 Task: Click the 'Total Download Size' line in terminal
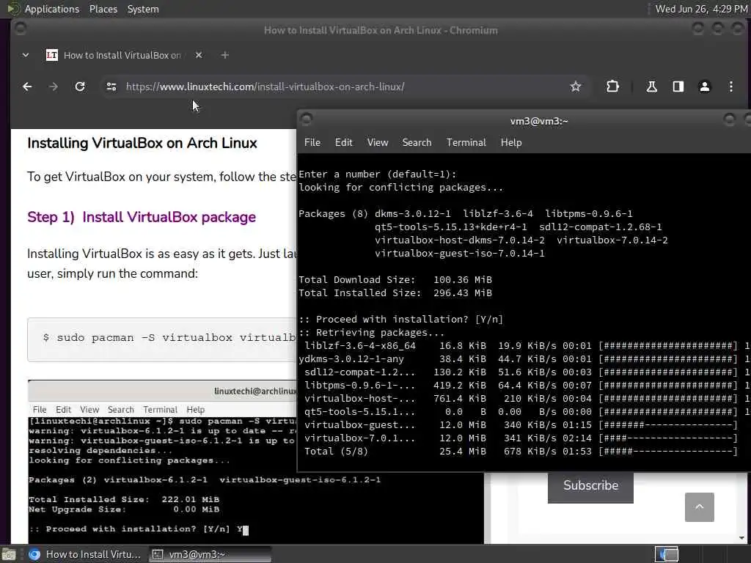(395, 279)
